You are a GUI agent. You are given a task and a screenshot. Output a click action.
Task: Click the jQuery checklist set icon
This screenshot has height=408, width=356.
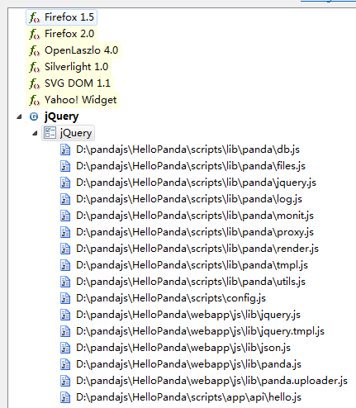(x=50, y=133)
